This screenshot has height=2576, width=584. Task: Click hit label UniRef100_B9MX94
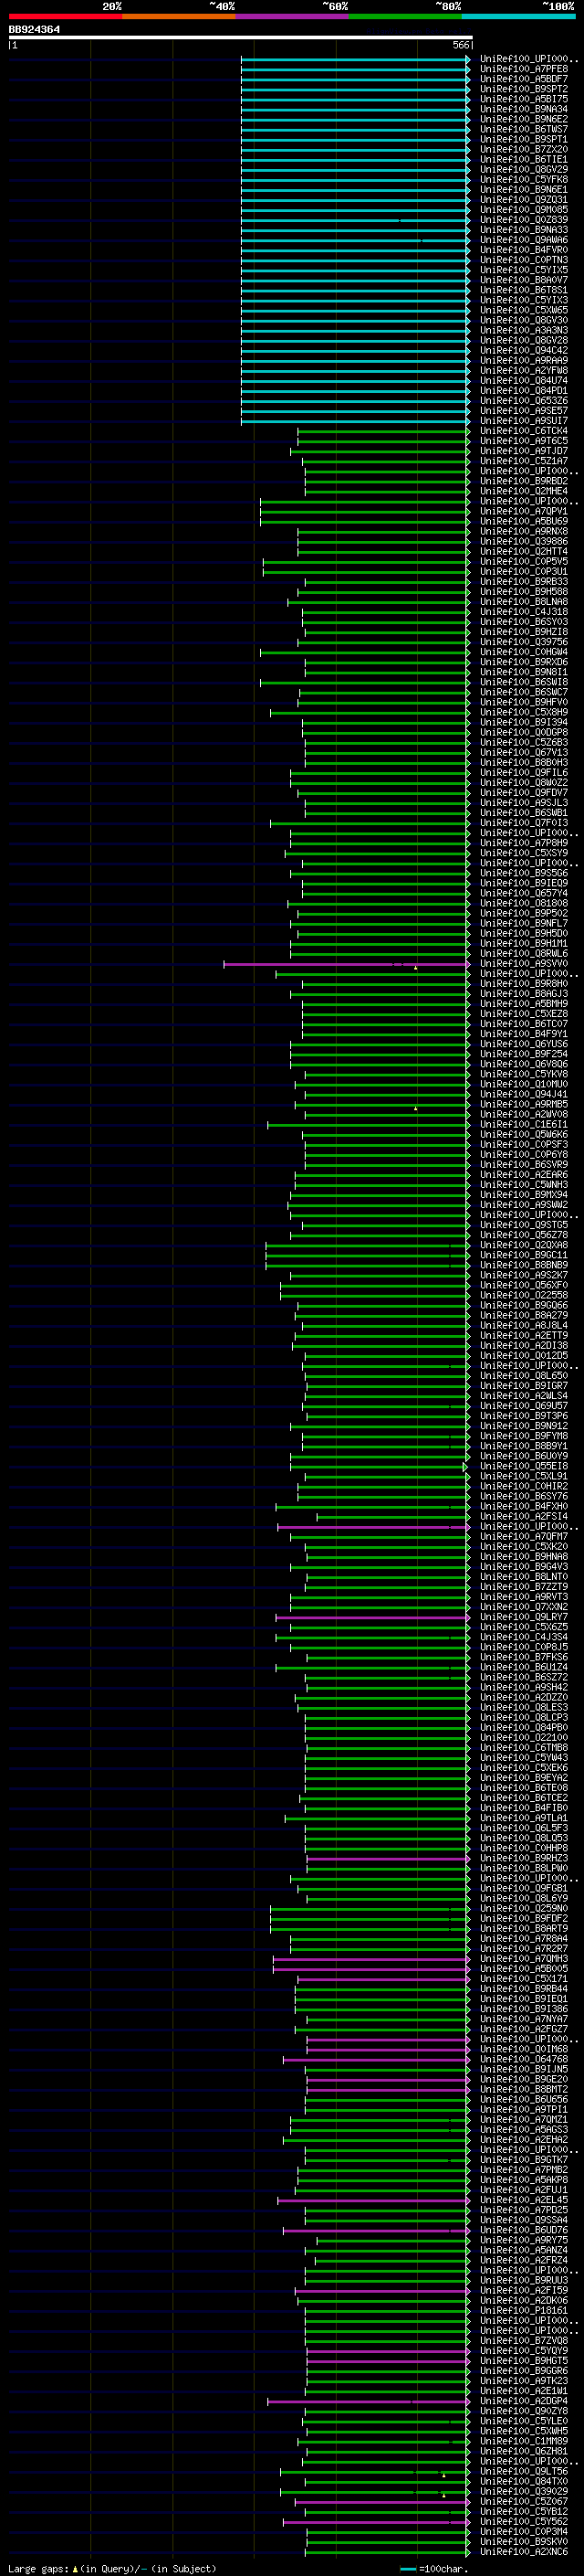(523, 1194)
